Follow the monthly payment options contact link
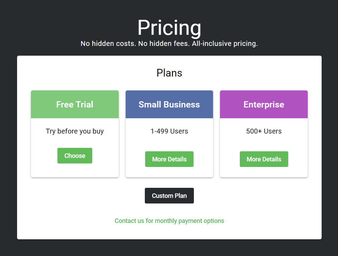The height and width of the screenshot is (256, 338). (x=169, y=221)
